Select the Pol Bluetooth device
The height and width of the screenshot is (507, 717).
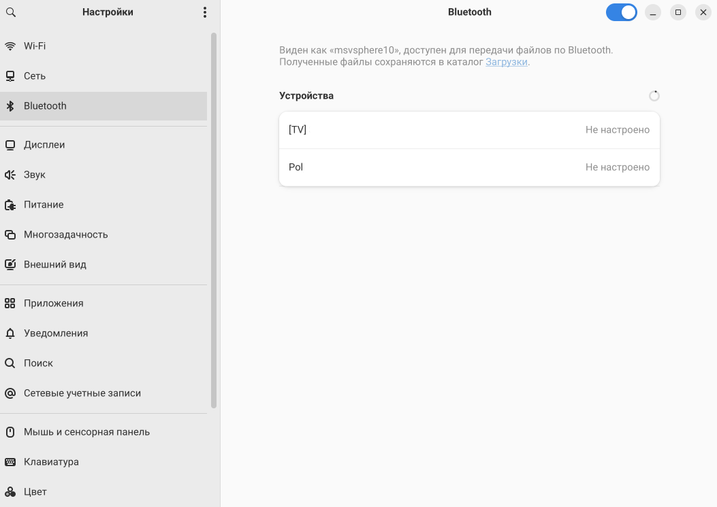click(469, 167)
